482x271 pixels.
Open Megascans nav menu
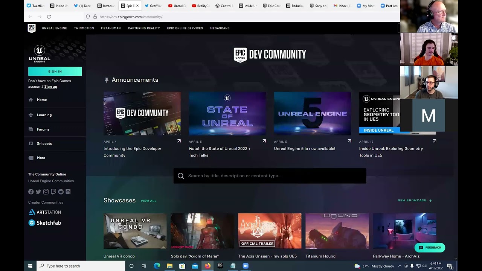pos(220,28)
